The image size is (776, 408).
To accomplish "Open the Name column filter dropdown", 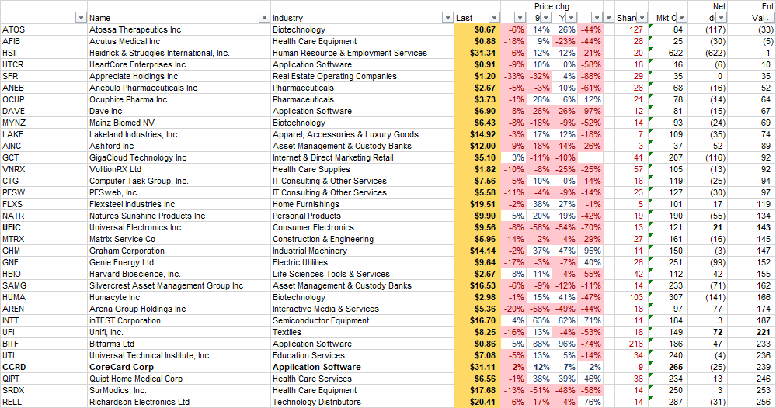I will click(x=264, y=18).
